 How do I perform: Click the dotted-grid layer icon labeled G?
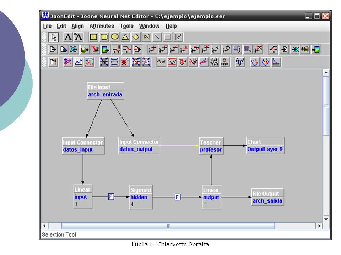(x=248, y=50)
